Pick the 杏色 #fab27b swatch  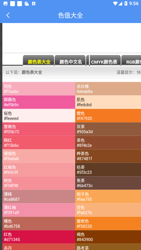(108, 210)
